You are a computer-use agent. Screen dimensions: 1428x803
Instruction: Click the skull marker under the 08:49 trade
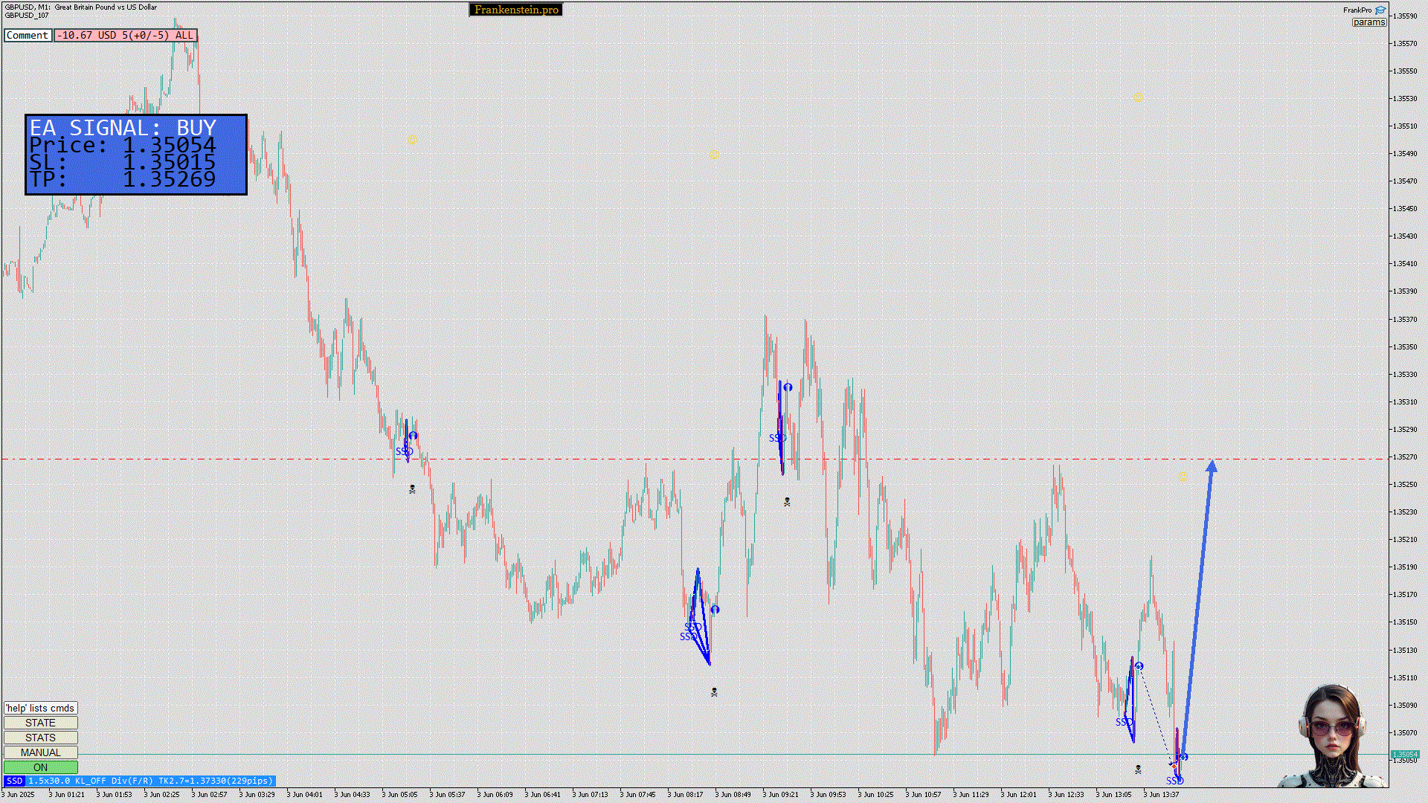point(714,692)
